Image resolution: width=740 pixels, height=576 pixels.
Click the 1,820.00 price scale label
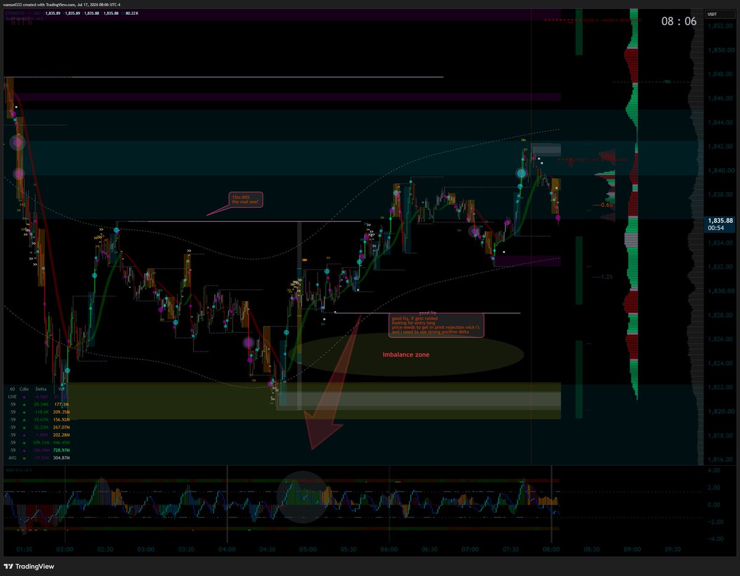[x=720, y=411]
